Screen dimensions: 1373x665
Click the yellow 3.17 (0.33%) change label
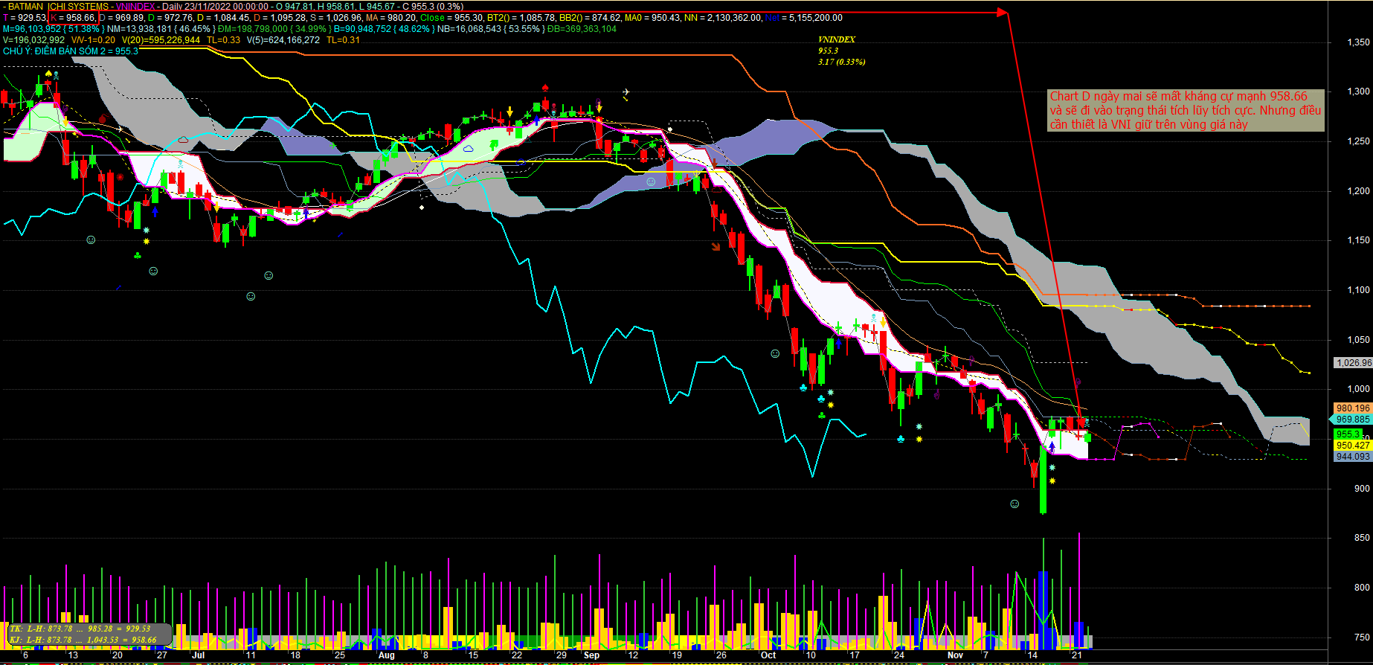841,62
